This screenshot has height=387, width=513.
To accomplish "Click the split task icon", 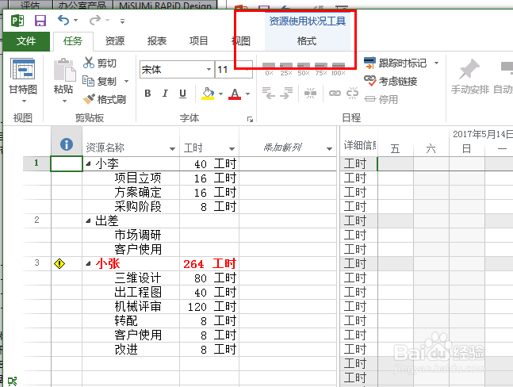I will pyautogui.click(x=310, y=94).
